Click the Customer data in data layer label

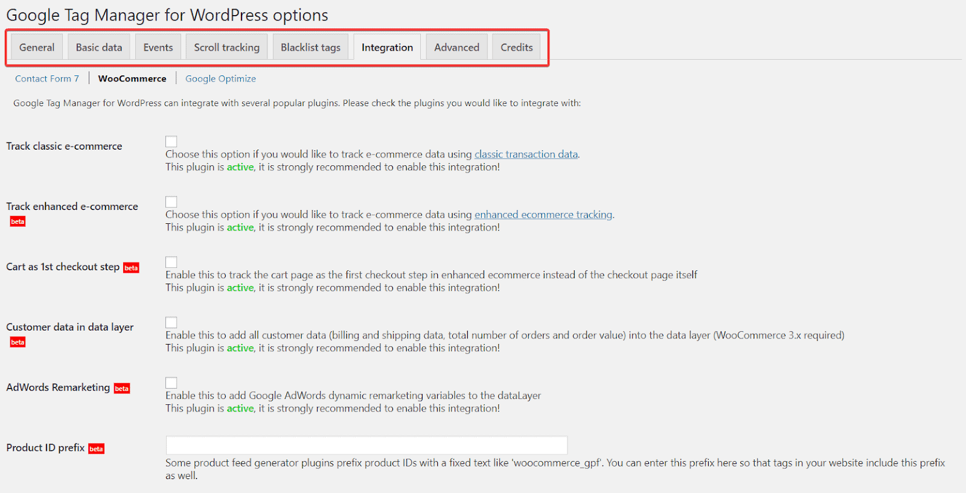point(70,327)
